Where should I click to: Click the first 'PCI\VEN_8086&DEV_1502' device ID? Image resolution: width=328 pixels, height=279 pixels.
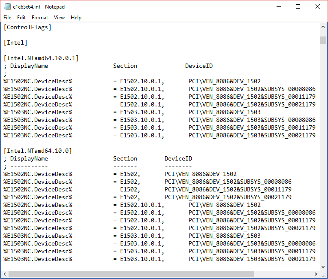coord(224,81)
